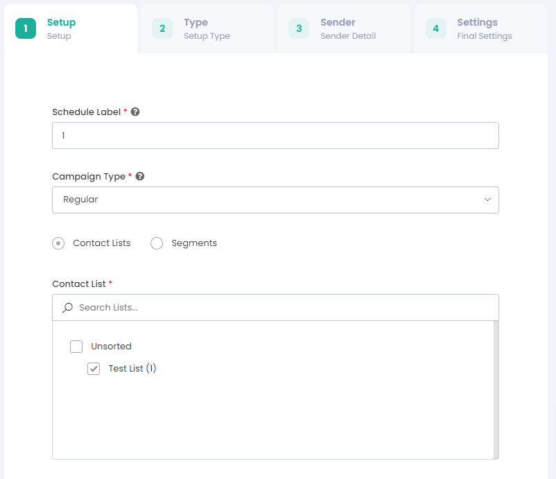The image size is (556, 479).
Task: Select the Contact Lists option
Action: click(x=58, y=243)
